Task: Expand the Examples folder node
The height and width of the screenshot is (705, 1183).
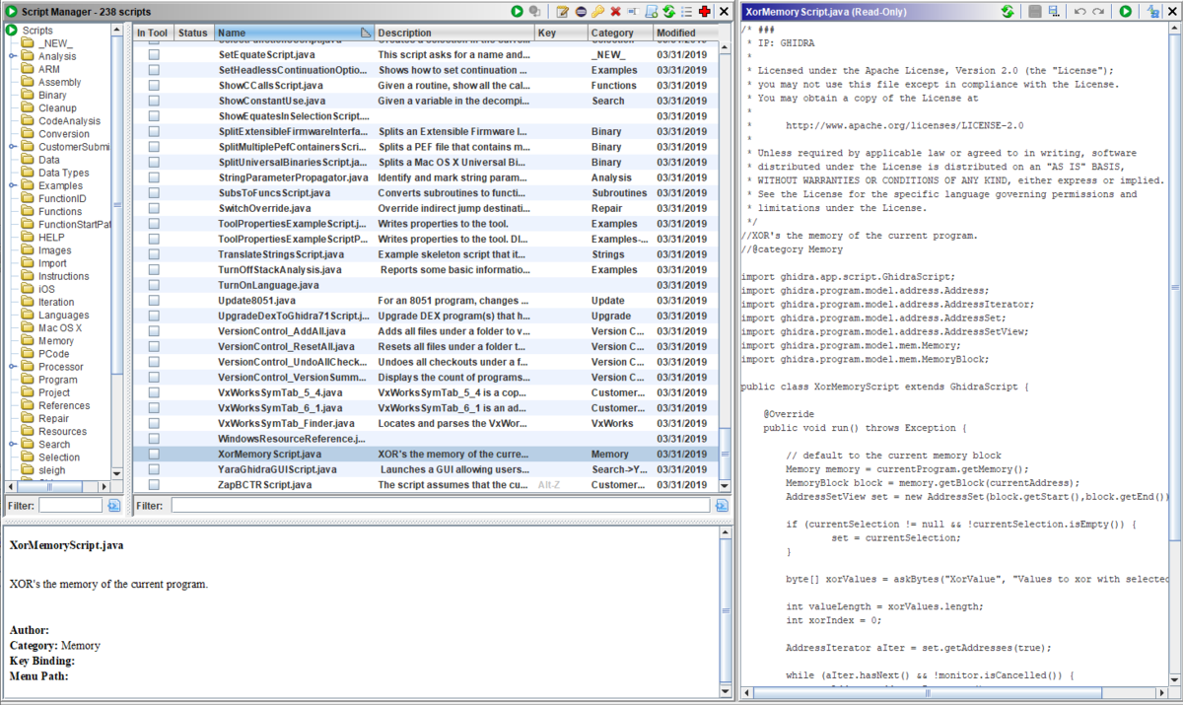Action: pyautogui.click(x=13, y=185)
